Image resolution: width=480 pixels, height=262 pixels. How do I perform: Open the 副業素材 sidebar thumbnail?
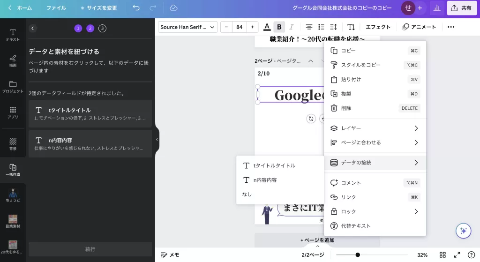coord(13,221)
